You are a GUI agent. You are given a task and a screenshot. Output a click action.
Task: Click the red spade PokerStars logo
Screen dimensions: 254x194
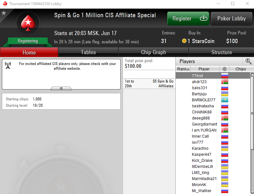click(28, 23)
